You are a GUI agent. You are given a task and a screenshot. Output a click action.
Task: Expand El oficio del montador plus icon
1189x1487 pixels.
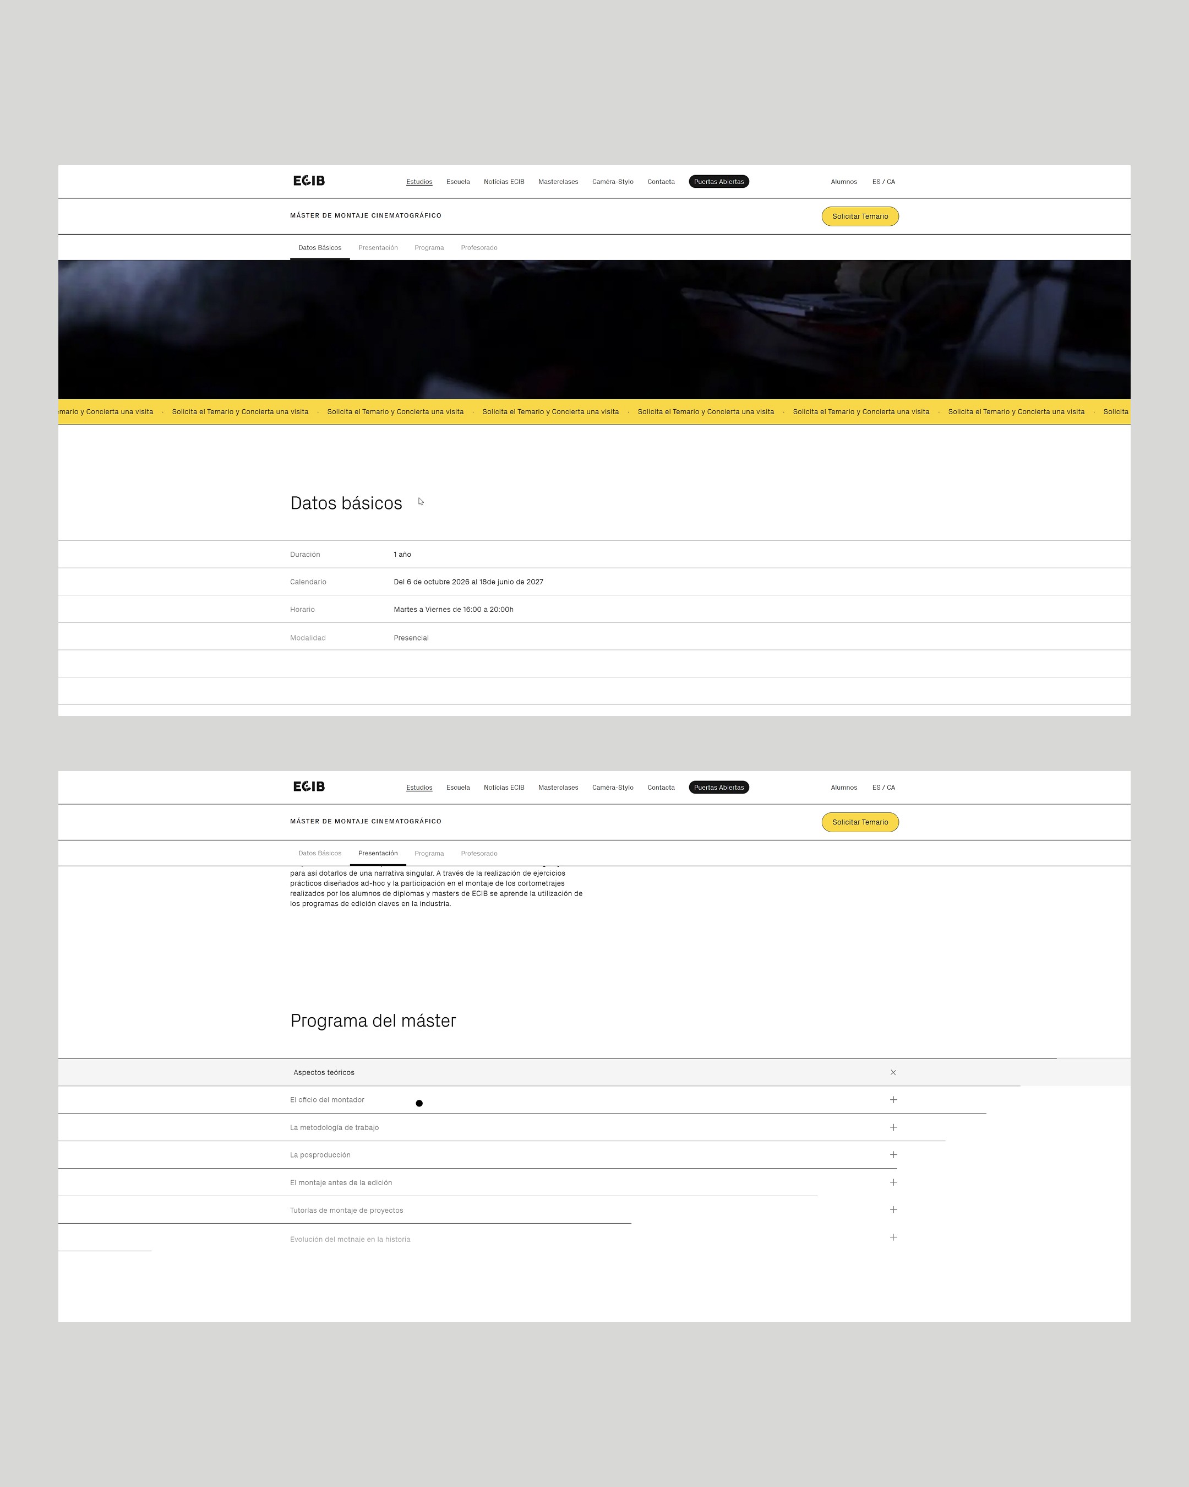click(893, 1100)
